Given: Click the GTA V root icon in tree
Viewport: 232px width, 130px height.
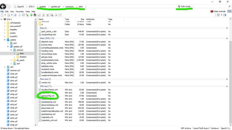Looking at the screenshot, I should (5, 19).
